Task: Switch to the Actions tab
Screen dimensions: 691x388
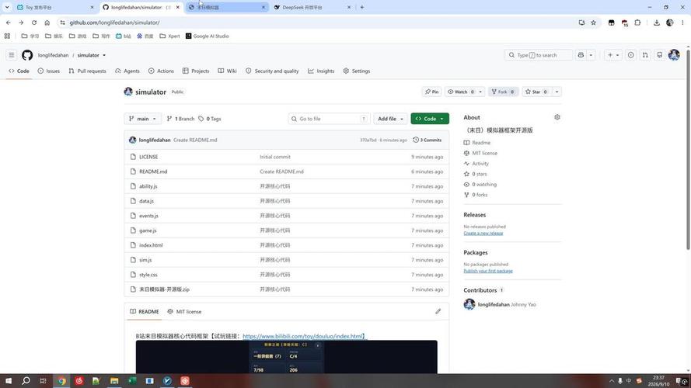Action: point(161,71)
